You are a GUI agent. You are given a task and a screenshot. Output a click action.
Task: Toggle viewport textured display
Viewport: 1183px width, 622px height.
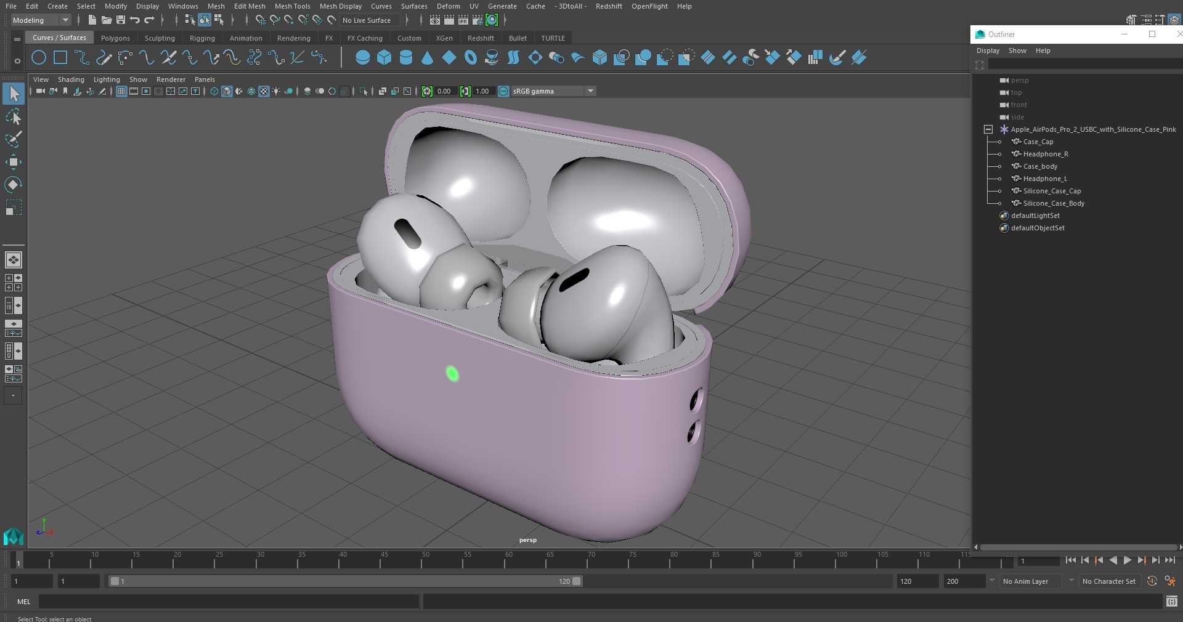(x=264, y=91)
